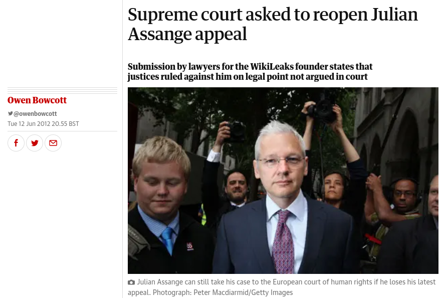Click the Tue 12 Jun 2012 publication timestamp
The image size is (446, 298).
click(43, 124)
